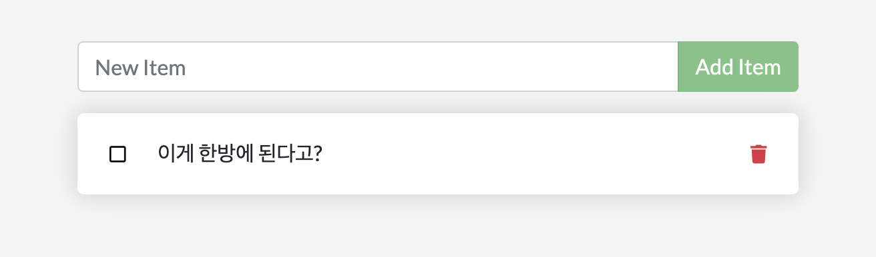Trash the only todo list entry
The width and height of the screenshot is (876, 257).
click(x=758, y=154)
